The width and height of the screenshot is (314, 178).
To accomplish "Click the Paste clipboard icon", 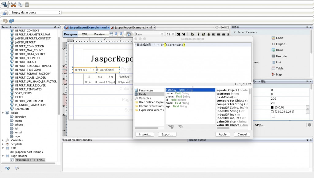I will point(27,4).
